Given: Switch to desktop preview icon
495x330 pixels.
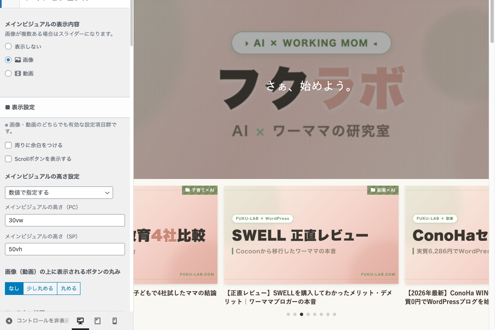Looking at the screenshot, I should (80, 321).
